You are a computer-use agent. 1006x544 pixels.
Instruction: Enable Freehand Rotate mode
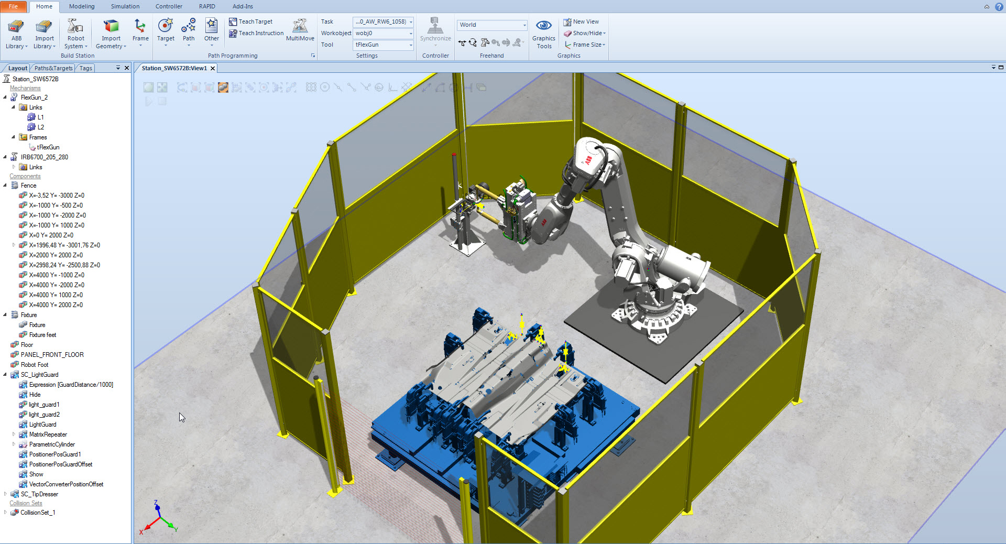coord(473,42)
